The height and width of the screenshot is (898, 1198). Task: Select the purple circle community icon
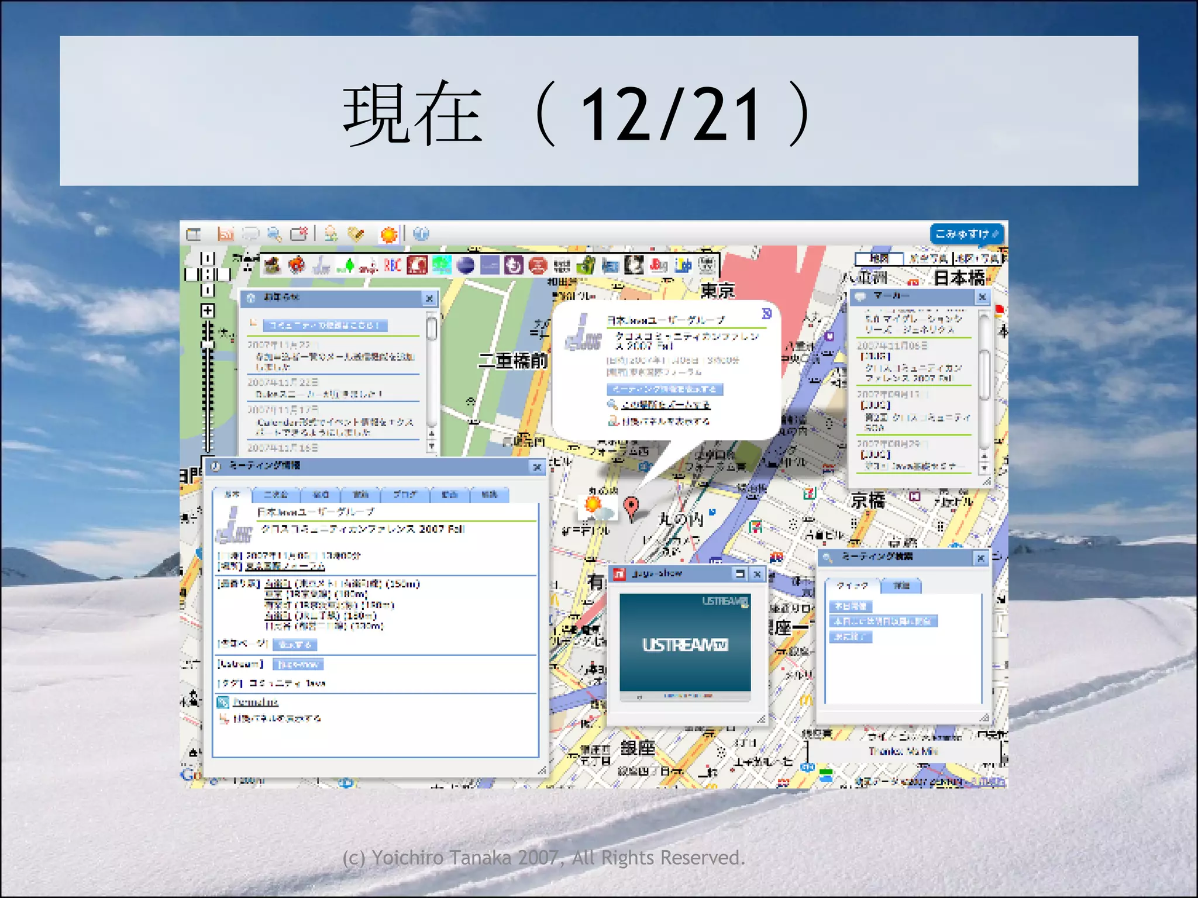[514, 265]
